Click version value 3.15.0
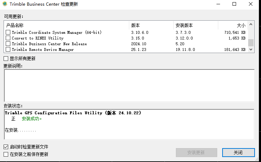Screen dimensions: 261x162 pyautogui.click(x=137, y=38)
